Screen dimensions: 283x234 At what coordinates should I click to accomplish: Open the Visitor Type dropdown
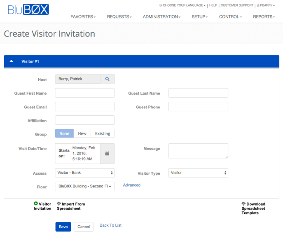[198, 173]
